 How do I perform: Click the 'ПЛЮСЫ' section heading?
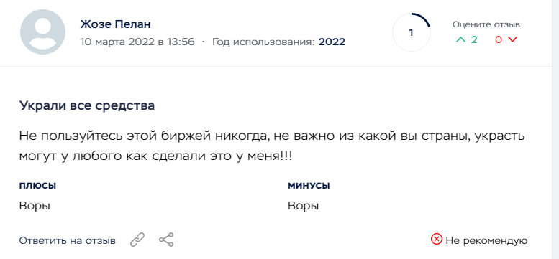tap(37, 186)
